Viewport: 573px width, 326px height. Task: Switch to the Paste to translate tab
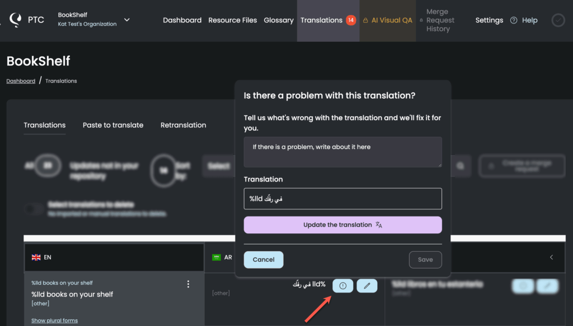[x=113, y=125]
